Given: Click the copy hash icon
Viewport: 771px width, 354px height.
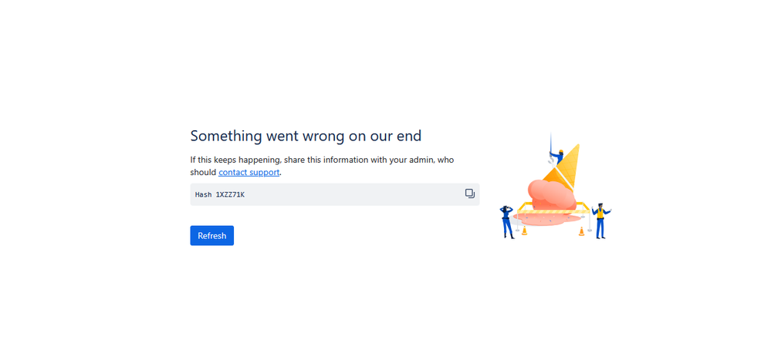Looking at the screenshot, I should tap(469, 194).
